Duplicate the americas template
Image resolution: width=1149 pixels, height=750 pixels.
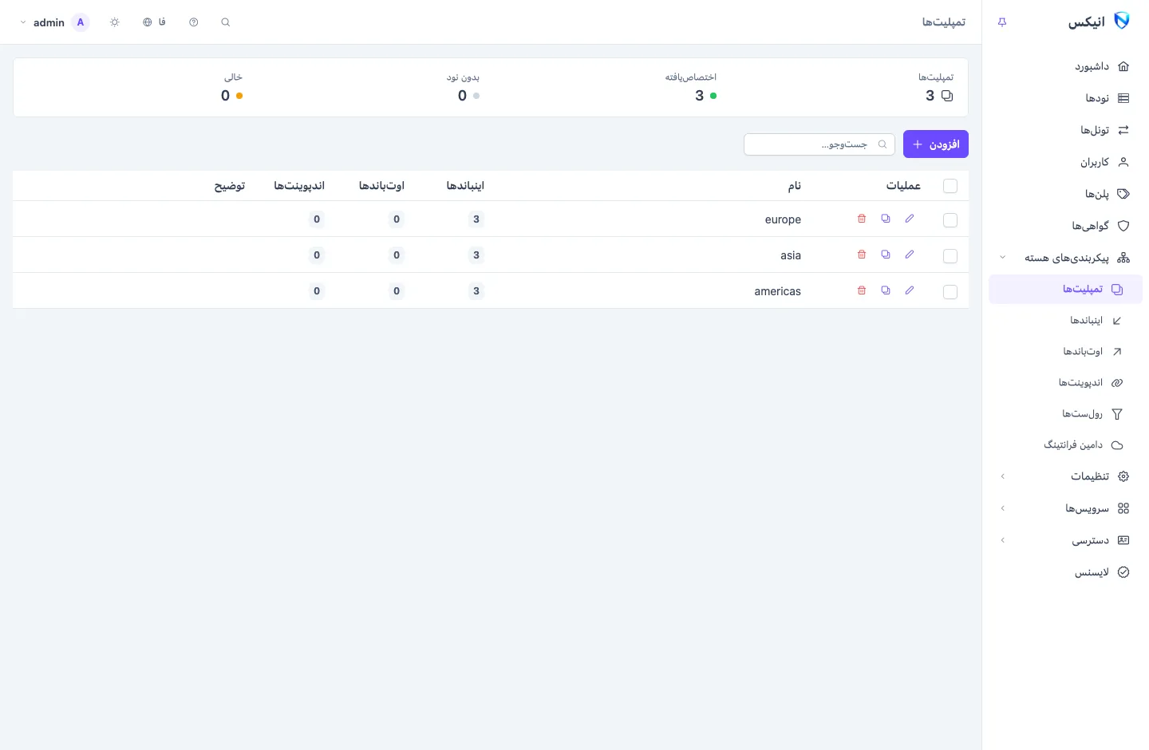[886, 290]
